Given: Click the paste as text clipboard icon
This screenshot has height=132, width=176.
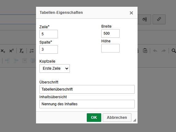Looking at the screenshot, I should click(x=145, y=51).
